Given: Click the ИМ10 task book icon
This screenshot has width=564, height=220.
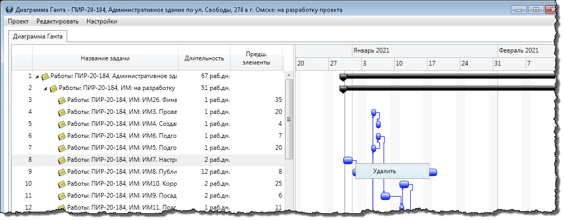Looking at the screenshot, I should tap(62, 184).
